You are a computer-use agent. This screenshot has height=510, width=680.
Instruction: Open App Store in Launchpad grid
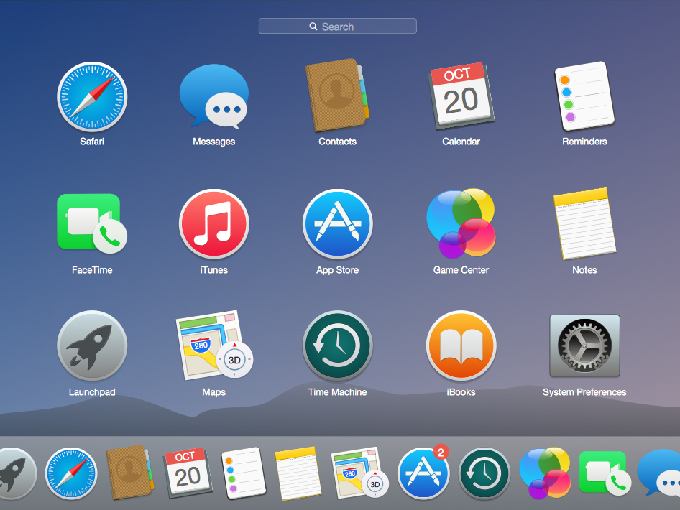click(x=337, y=223)
